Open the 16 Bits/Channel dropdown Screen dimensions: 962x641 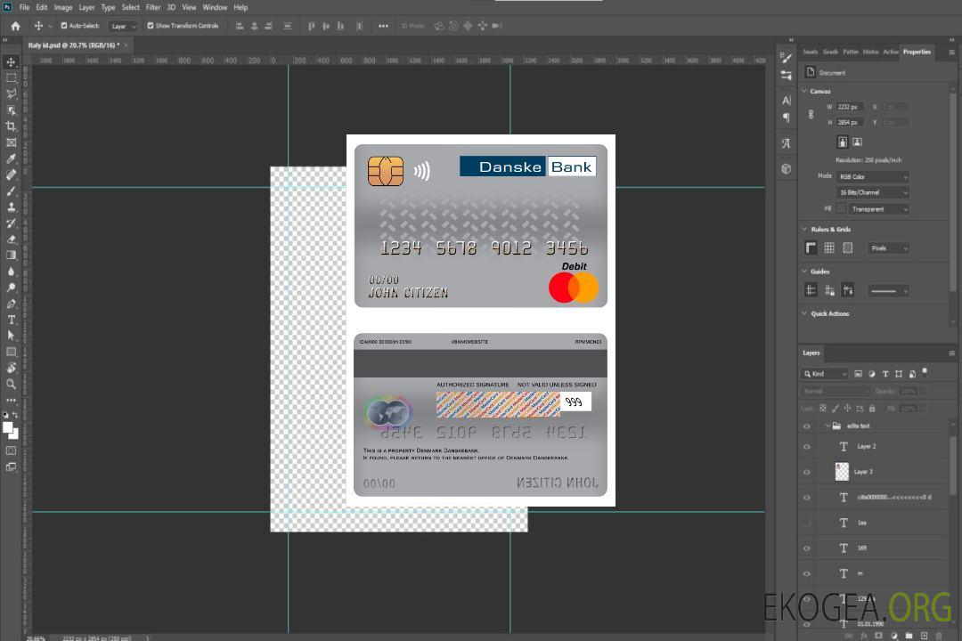tap(872, 192)
